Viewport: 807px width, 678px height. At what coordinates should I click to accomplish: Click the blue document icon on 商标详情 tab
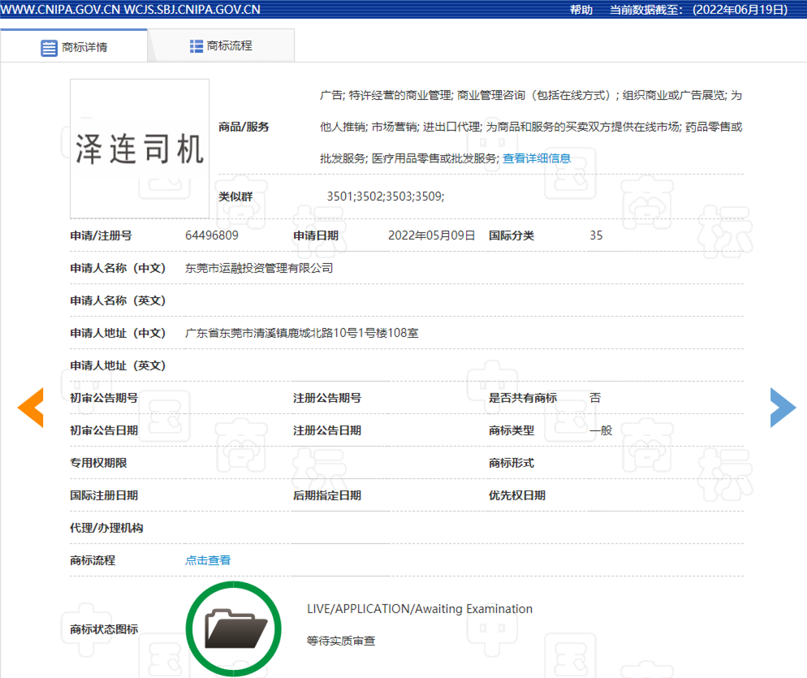click(49, 46)
